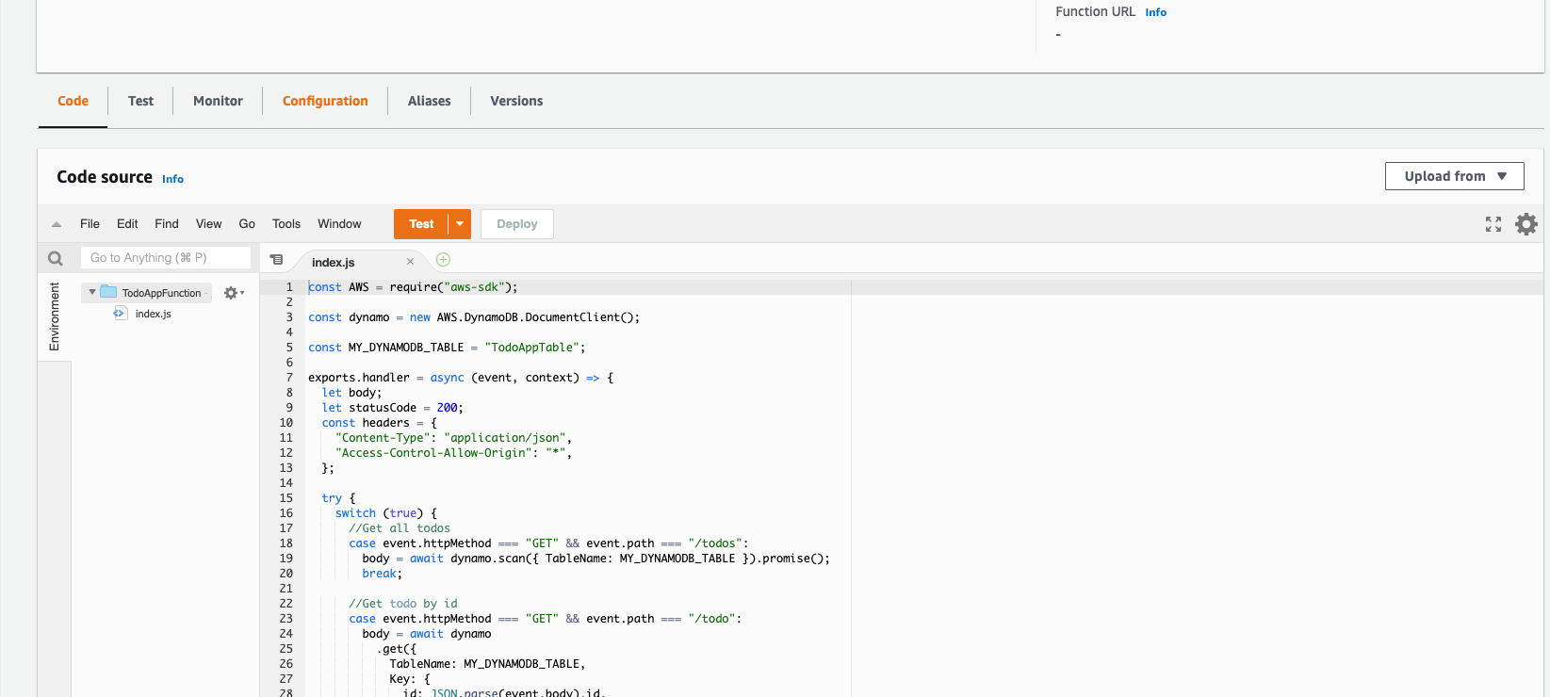Open the Find menu
This screenshot has height=697, width=1550.
167,224
